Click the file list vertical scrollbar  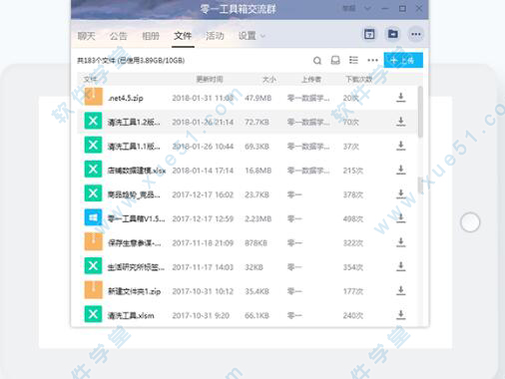click(x=420, y=112)
